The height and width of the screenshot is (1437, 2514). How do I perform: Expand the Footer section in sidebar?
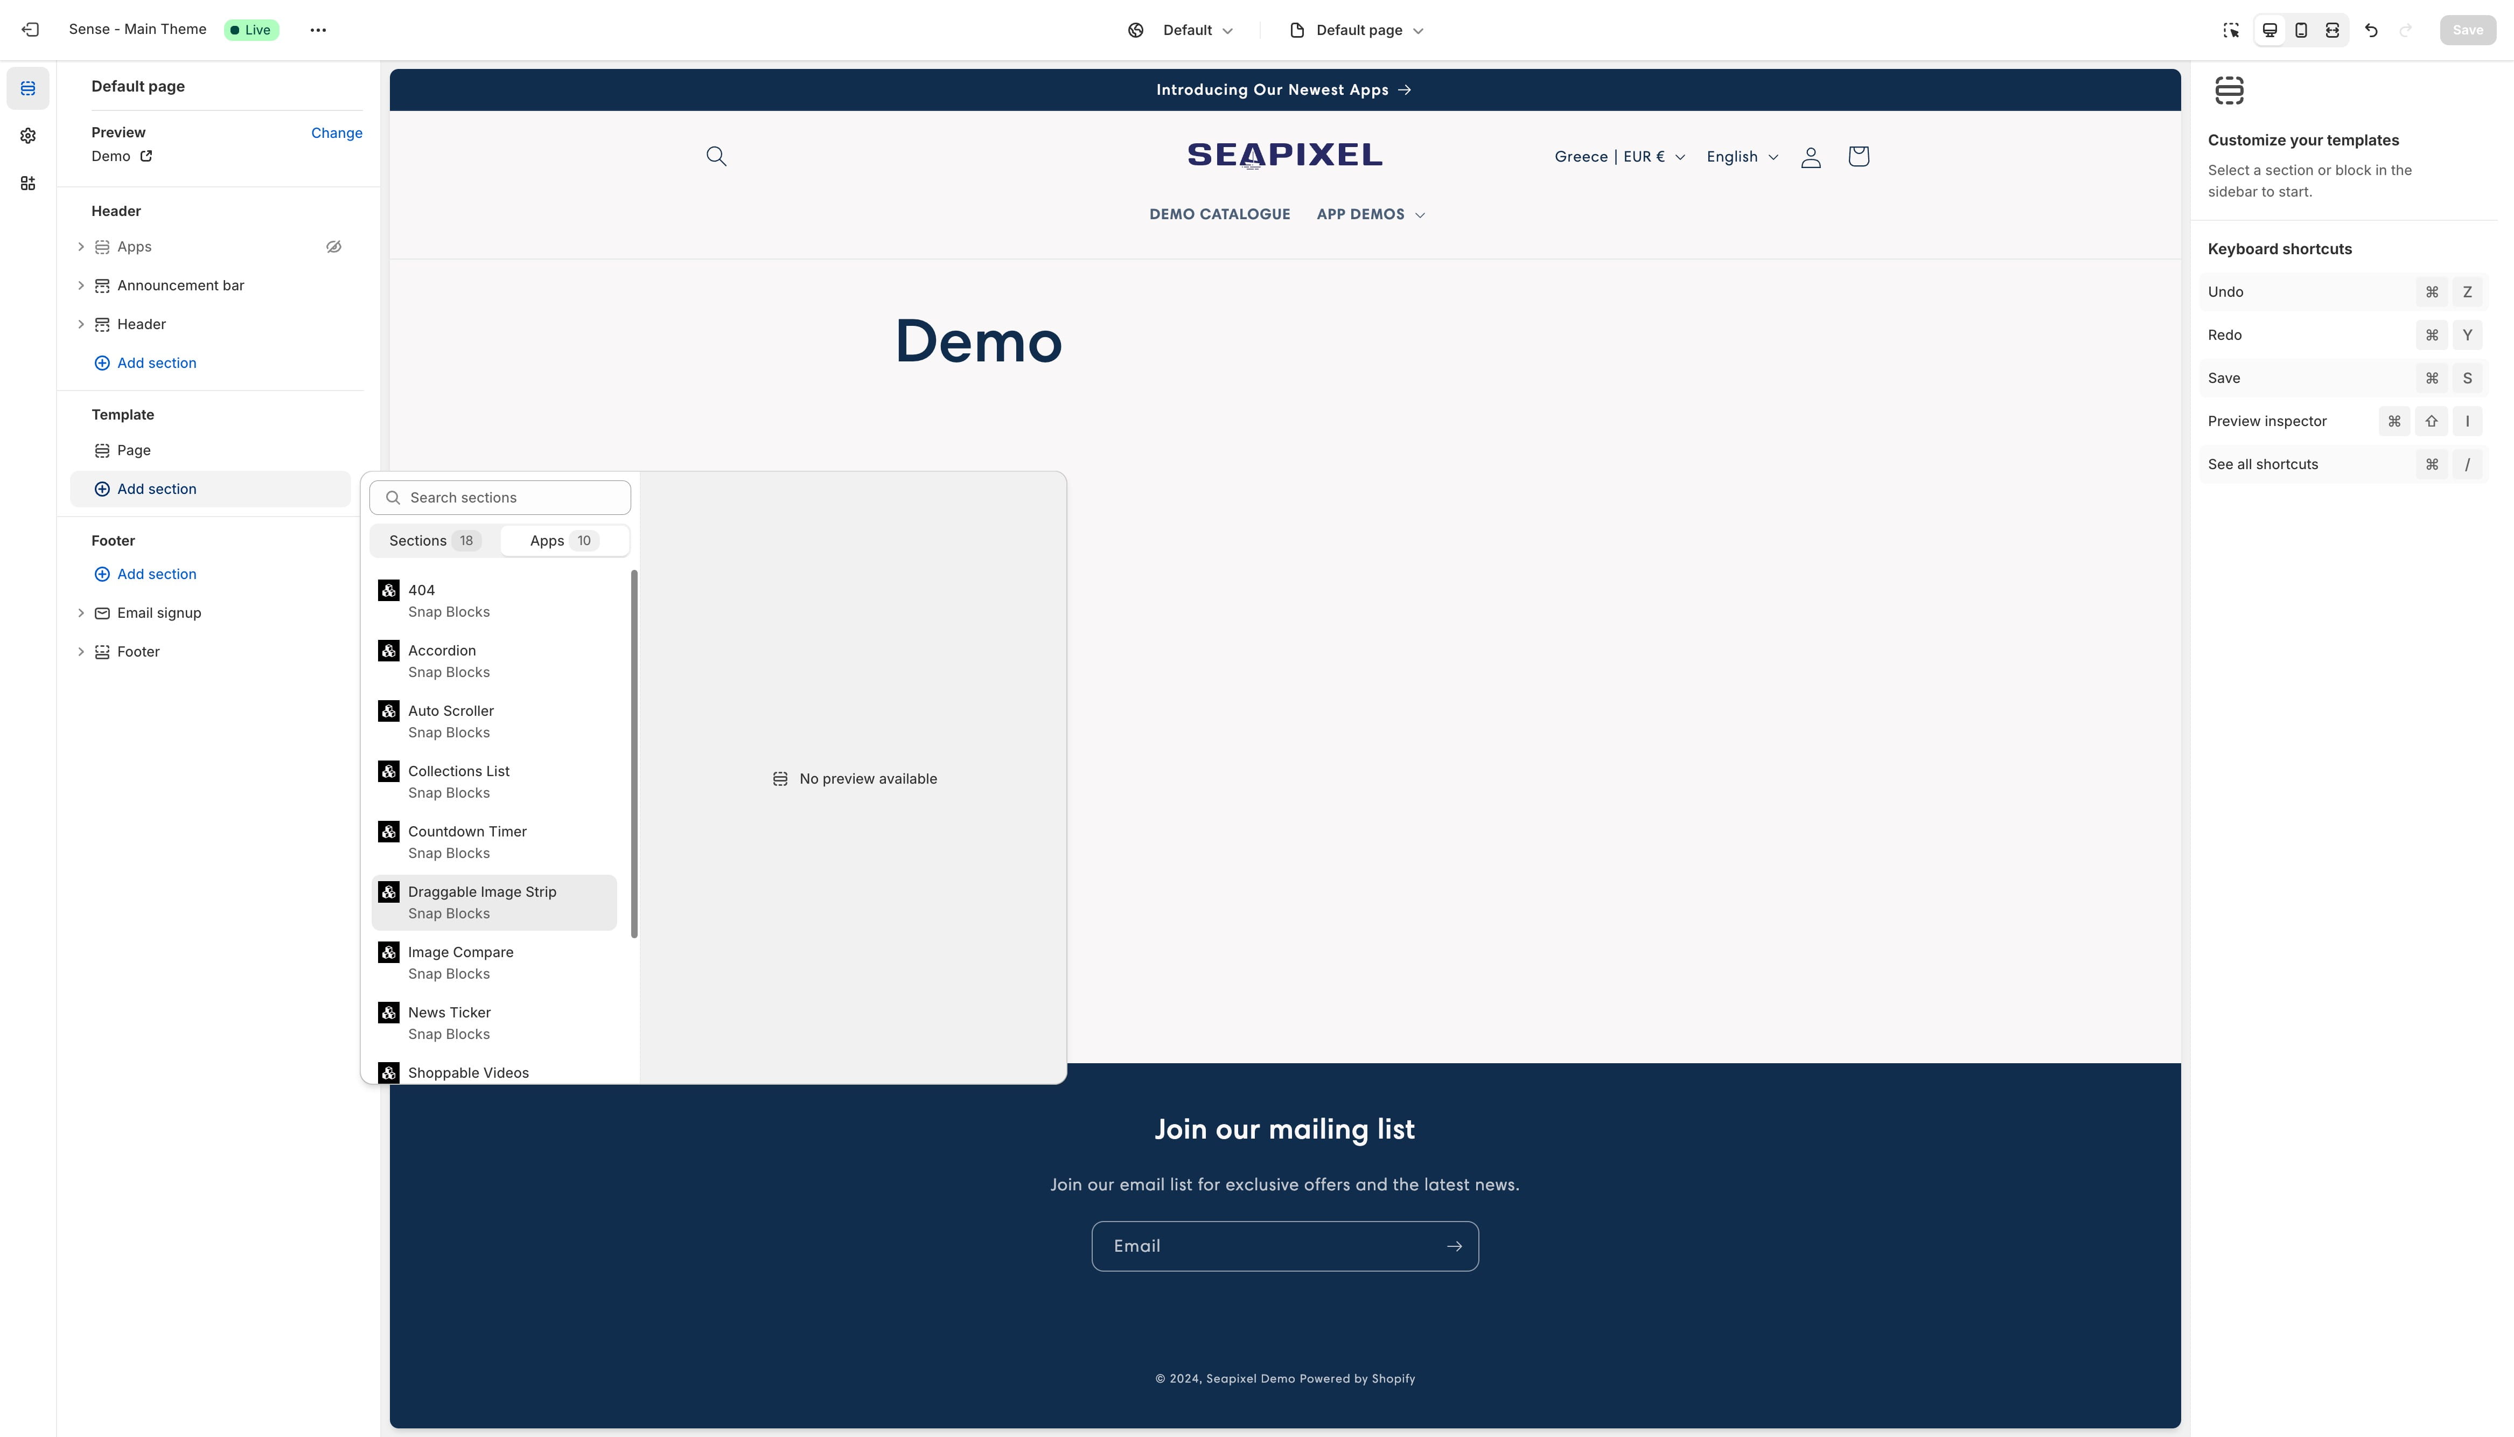[x=81, y=651]
